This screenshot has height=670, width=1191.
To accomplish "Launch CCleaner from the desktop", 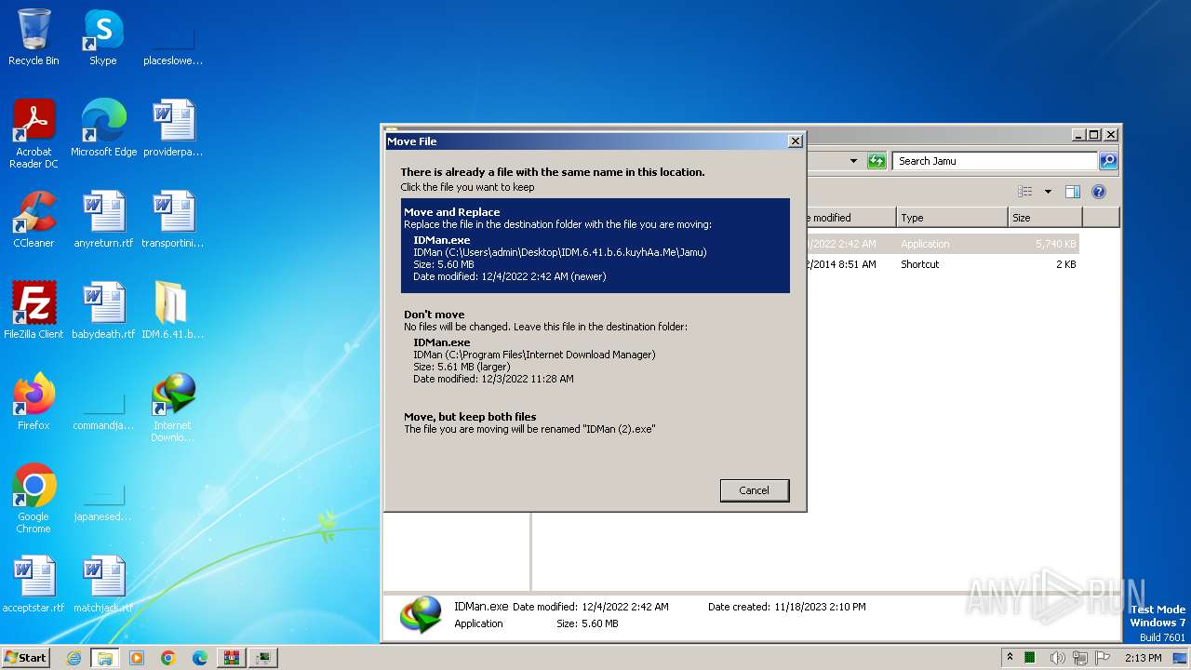I will 33,220.
